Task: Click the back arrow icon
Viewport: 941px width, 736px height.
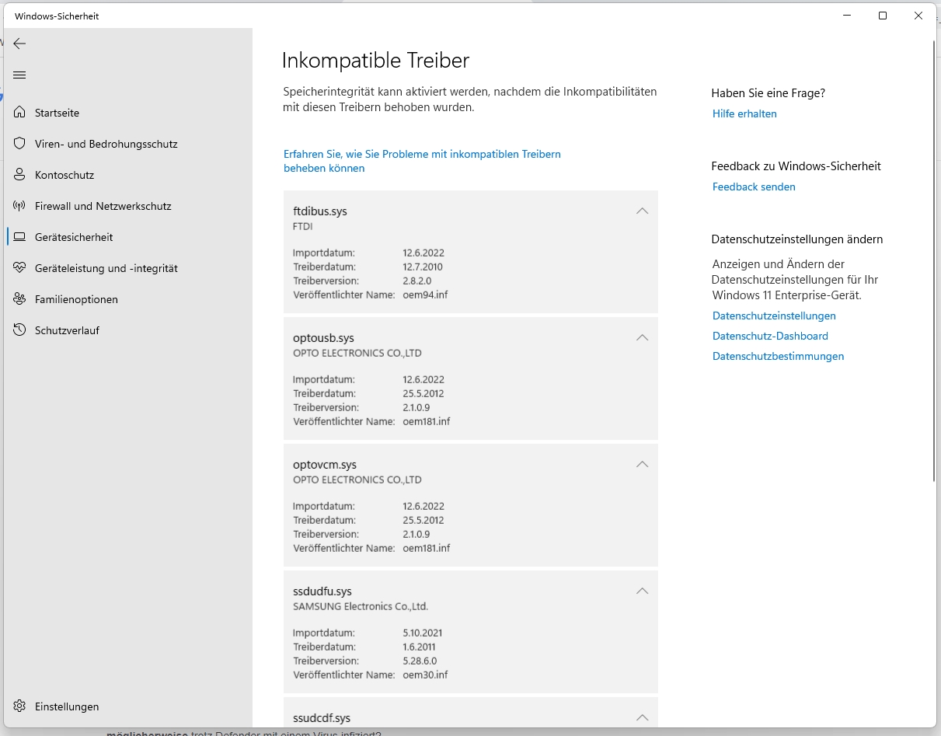Action: click(x=19, y=44)
